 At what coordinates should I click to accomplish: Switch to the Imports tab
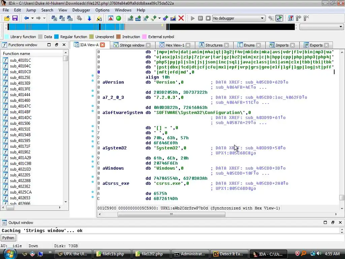[282, 45]
